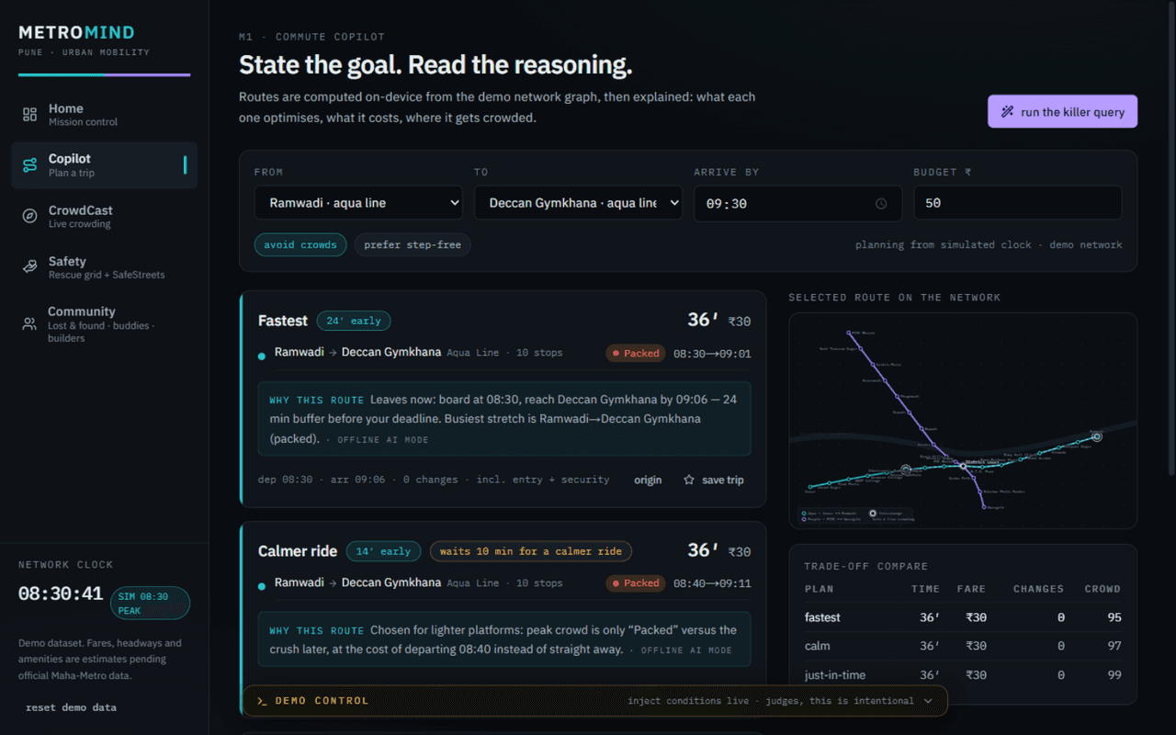Open the From station dropdown
The height and width of the screenshot is (735, 1176).
358,203
